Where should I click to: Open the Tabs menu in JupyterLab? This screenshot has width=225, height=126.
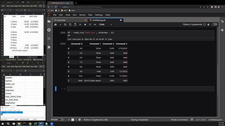pyautogui.click(x=90, y=15)
